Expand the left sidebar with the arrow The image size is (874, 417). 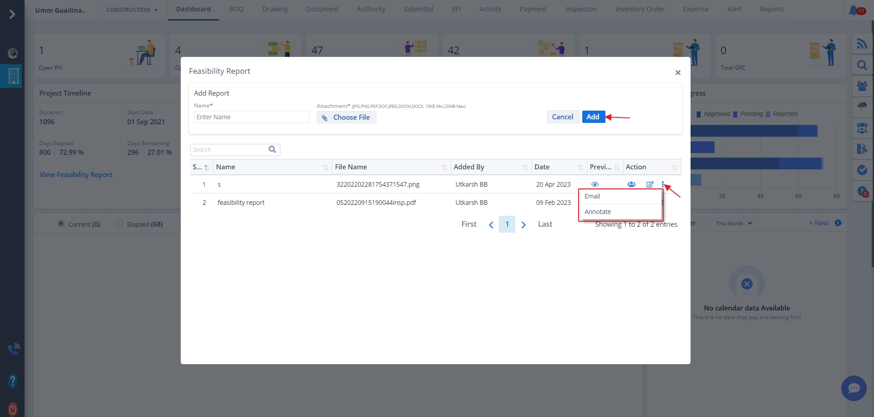(x=12, y=15)
